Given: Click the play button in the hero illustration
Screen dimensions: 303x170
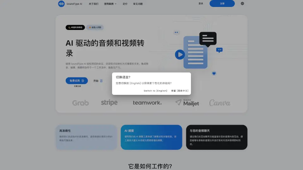Looking at the screenshot, I should (180, 54).
